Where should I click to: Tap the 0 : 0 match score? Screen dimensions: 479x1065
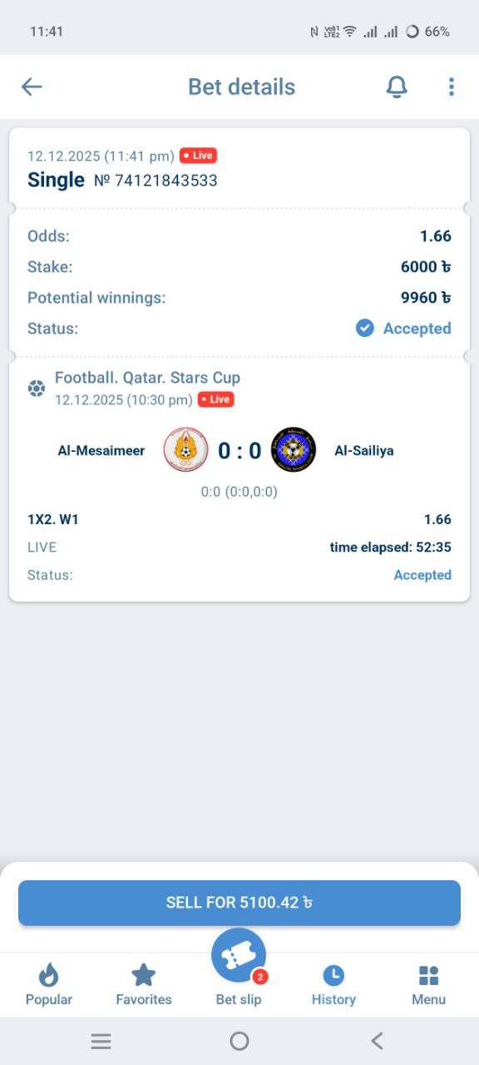pos(239,451)
